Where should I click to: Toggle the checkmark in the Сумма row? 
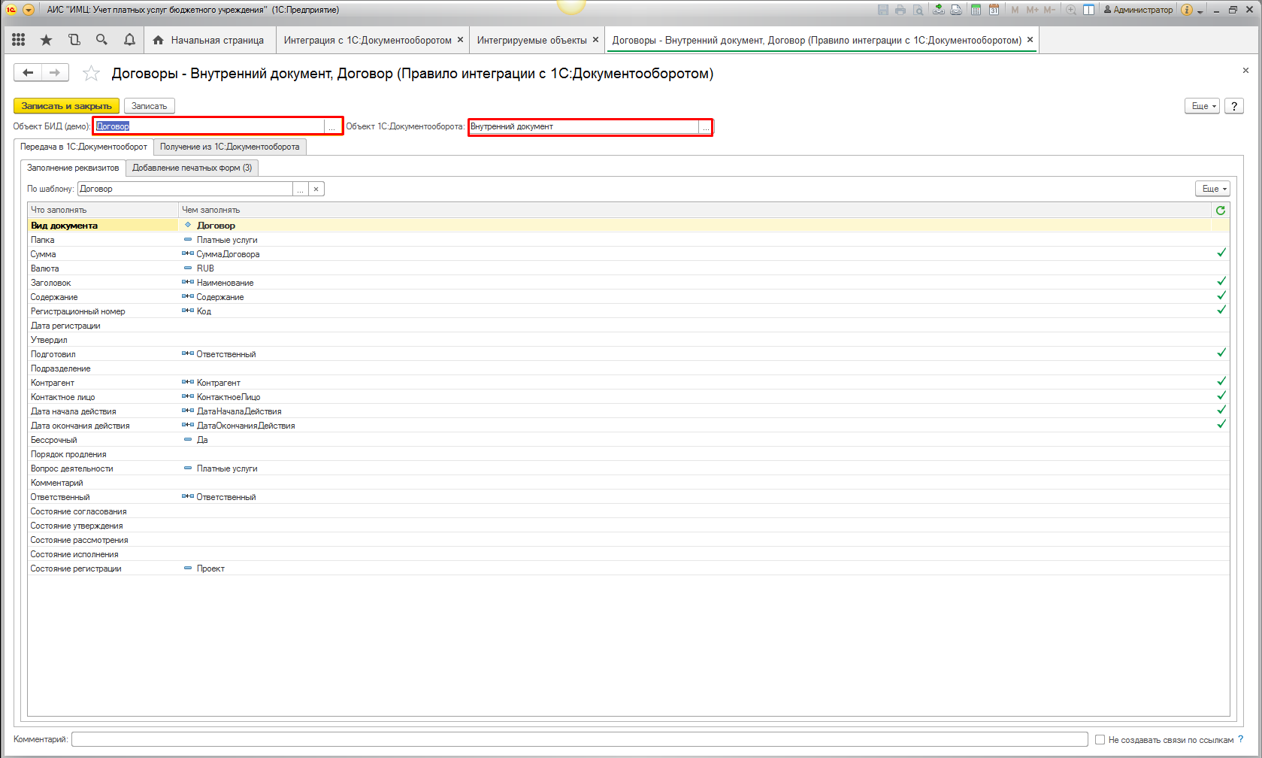[1221, 253]
